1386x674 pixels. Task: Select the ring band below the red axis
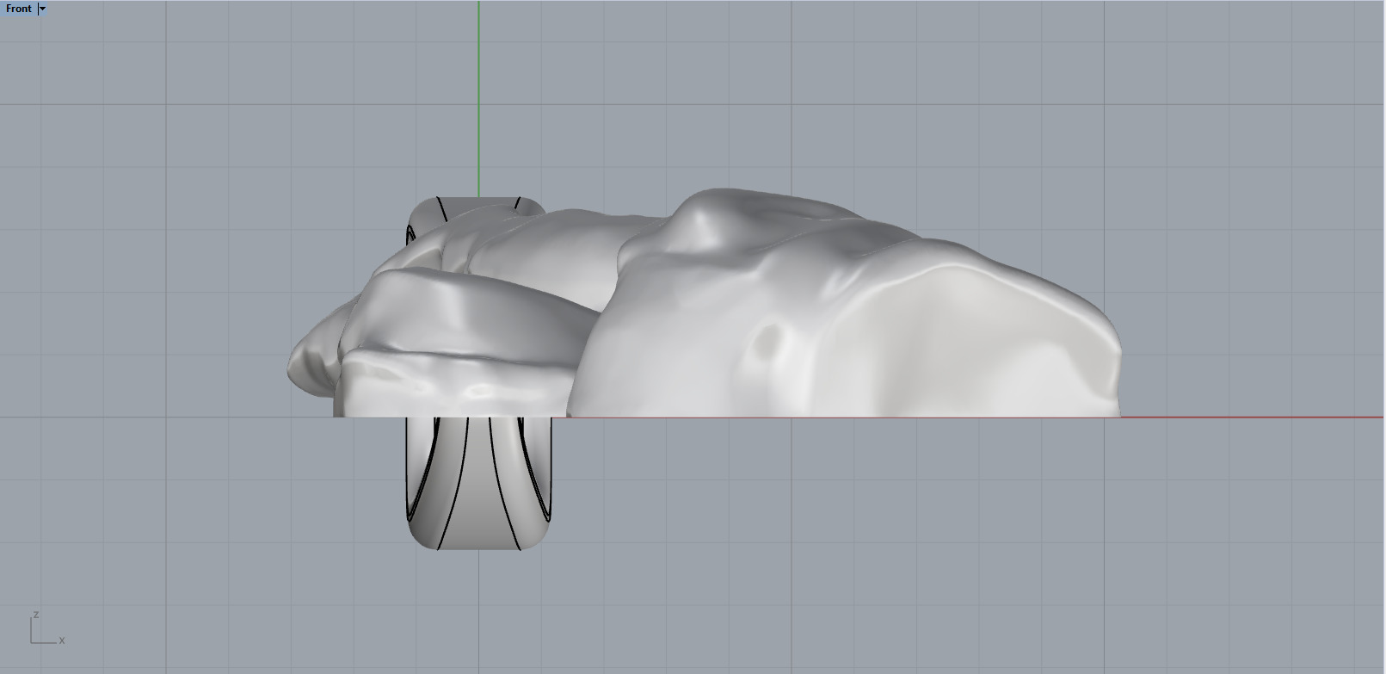click(477, 484)
